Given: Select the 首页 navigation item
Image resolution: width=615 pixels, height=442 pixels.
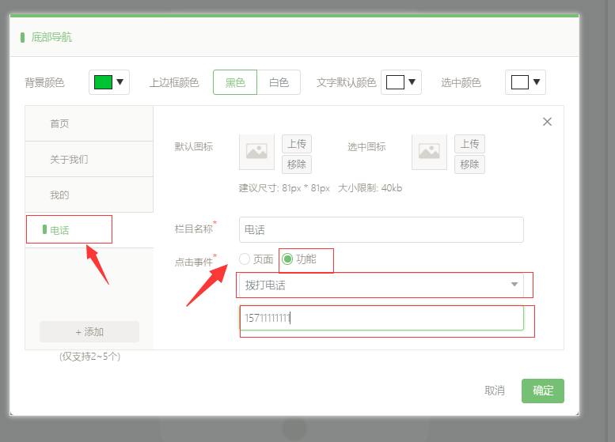Looking at the screenshot, I should coord(89,124).
